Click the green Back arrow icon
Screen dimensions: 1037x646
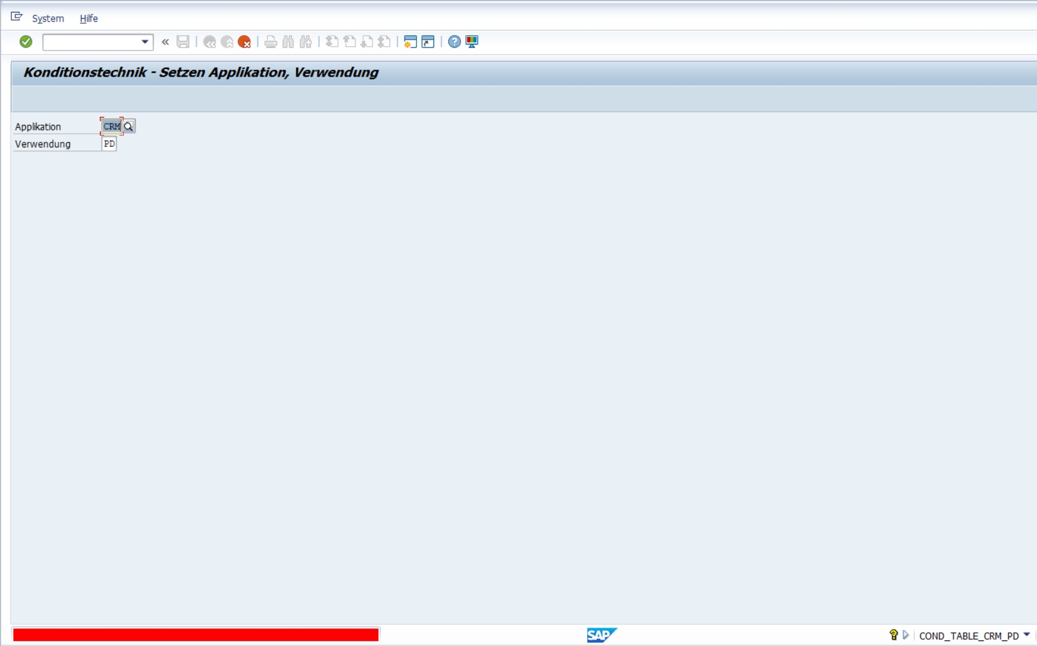[210, 42]
